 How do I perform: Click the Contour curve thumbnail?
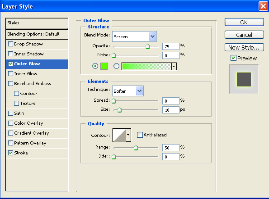coord(119,135)
